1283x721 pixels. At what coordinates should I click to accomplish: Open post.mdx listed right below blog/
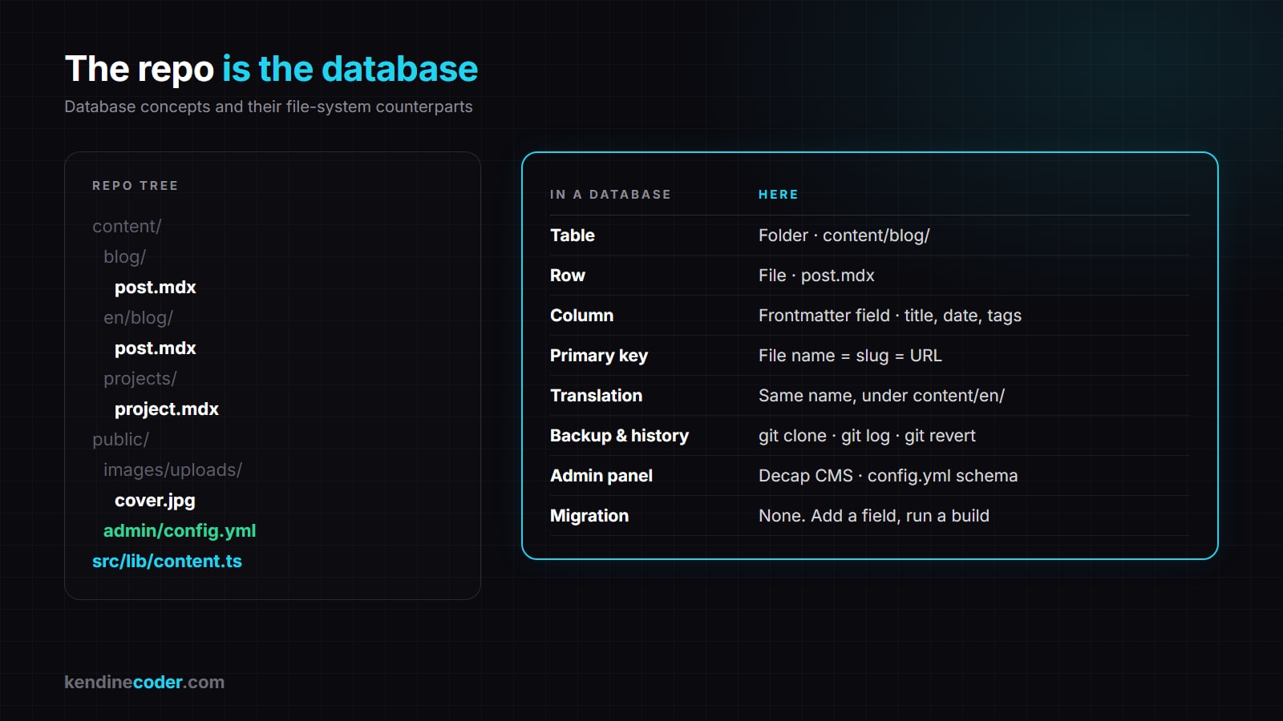pyautogui.click(x=156, y=288)
